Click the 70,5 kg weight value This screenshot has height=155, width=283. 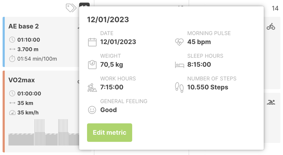click(x=112, y=64)
